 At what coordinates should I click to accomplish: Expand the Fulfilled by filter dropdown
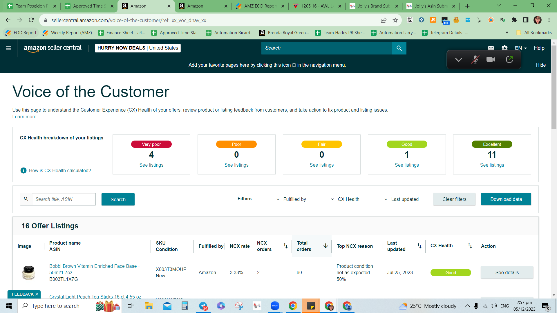pyautogui.click(x=291, y=199)
